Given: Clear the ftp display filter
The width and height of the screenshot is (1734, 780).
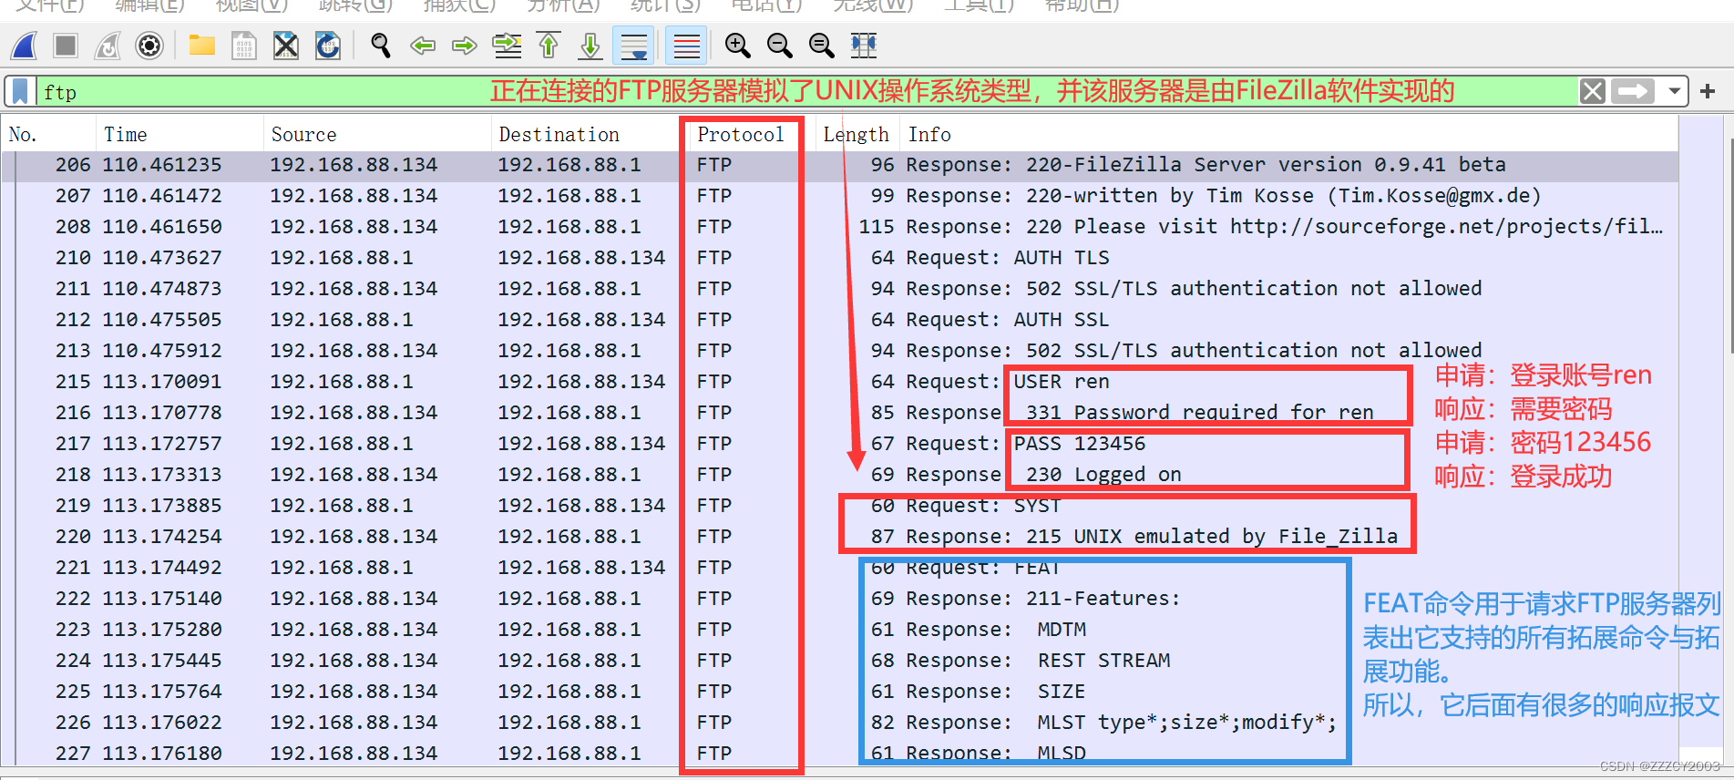Looking at the screenshot, I should tap(1593, 91).
